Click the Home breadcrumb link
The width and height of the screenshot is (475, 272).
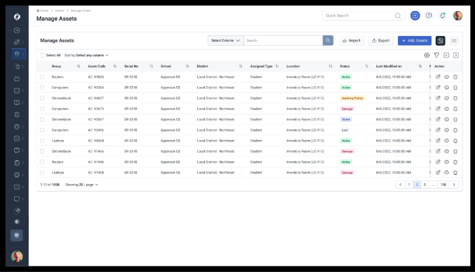(43, 10)
